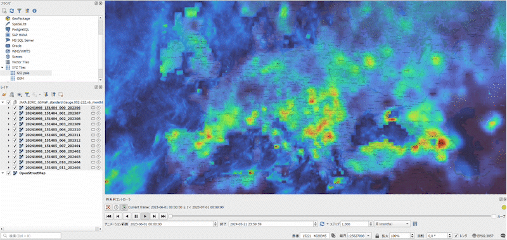The image size is (507, 240).
Task: Uncheck layer 20241008_151405_004_202310
Action: pos(15,130)
